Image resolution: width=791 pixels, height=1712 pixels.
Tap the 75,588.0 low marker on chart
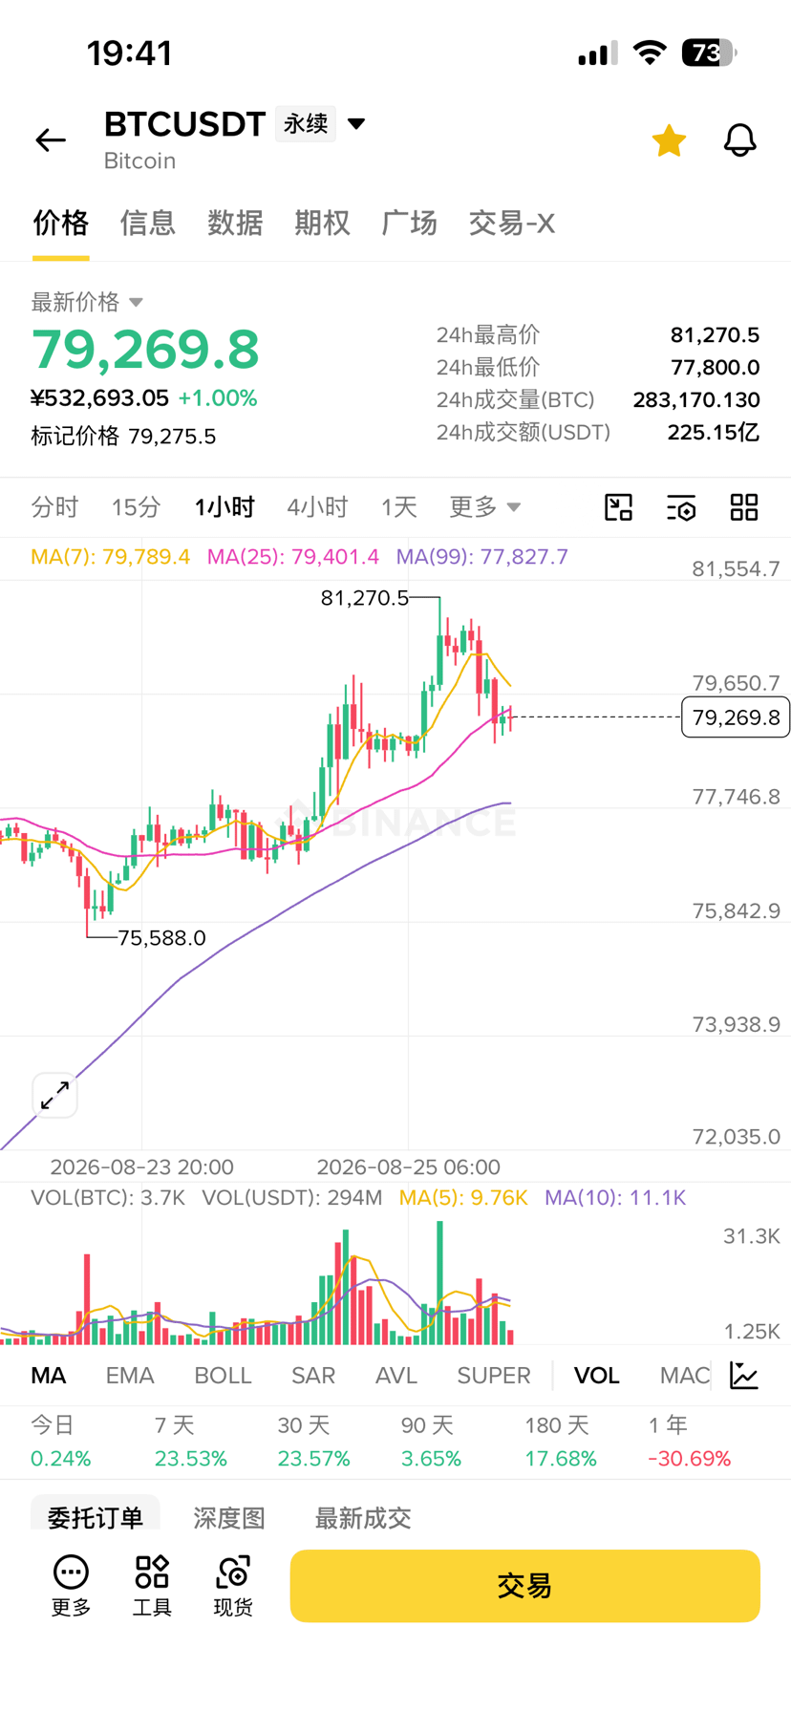coord(161,938)
